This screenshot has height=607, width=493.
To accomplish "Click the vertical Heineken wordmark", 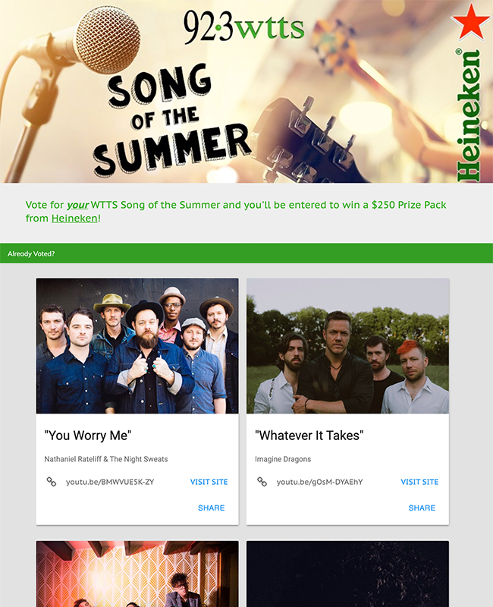I will 469,115.
